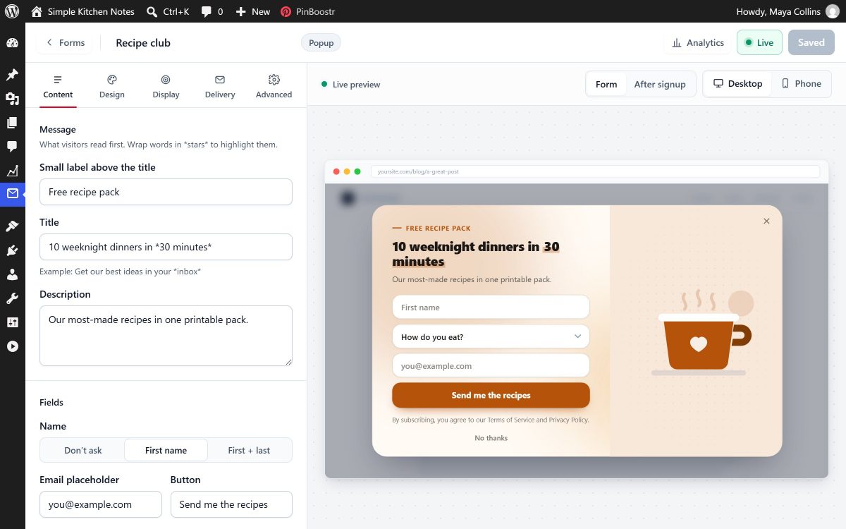The image size is (846, 529).
Task: Go back to Forms list
Action: (x=65, y=42)
